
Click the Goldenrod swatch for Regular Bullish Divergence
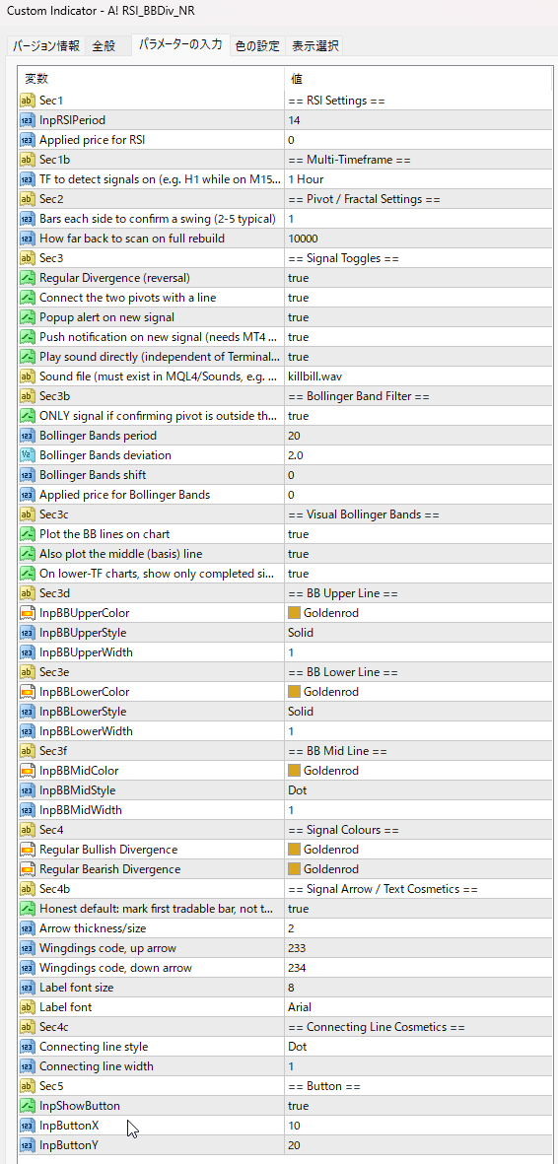pos(294,850)
